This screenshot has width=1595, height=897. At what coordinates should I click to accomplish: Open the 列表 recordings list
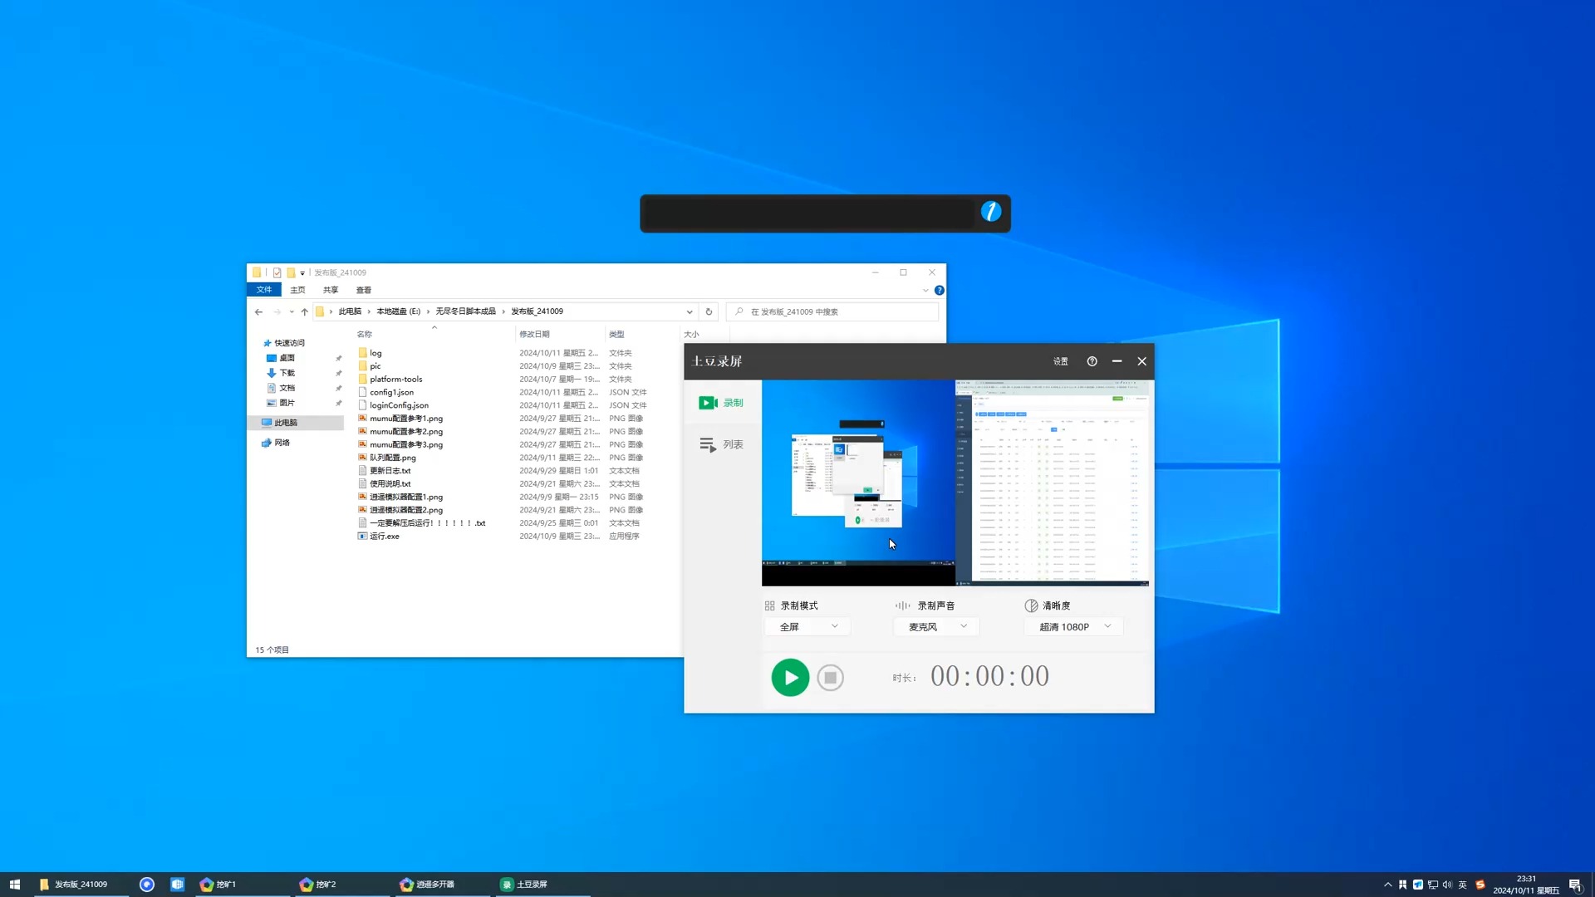pos(721,444)
